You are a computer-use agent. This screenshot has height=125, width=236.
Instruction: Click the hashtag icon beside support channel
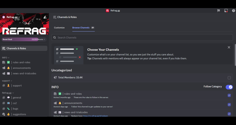4,86
